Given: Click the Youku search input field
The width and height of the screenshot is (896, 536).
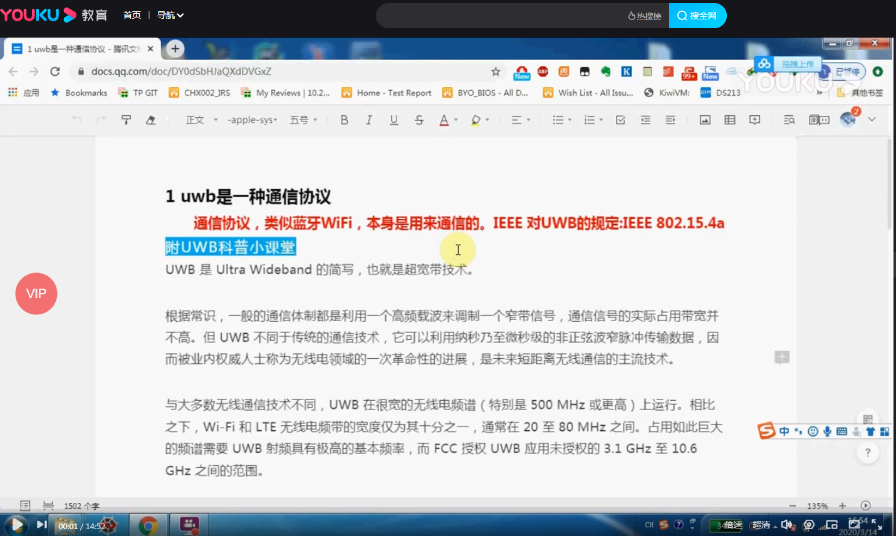Looking at the screenshot, I should coord(501,16).
